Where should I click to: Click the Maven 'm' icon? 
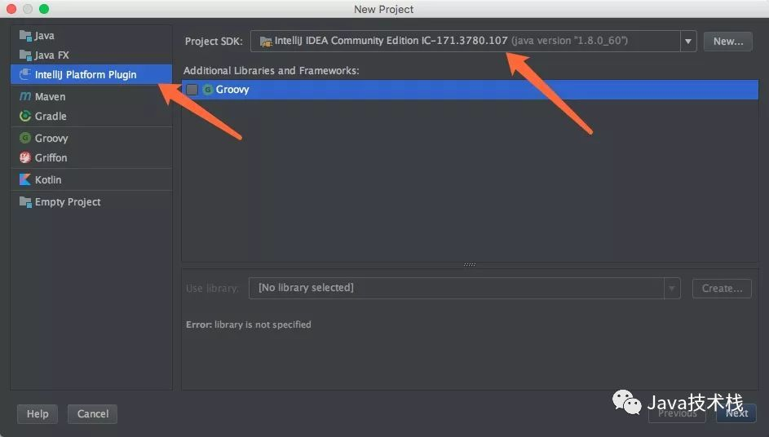[25, 97]
